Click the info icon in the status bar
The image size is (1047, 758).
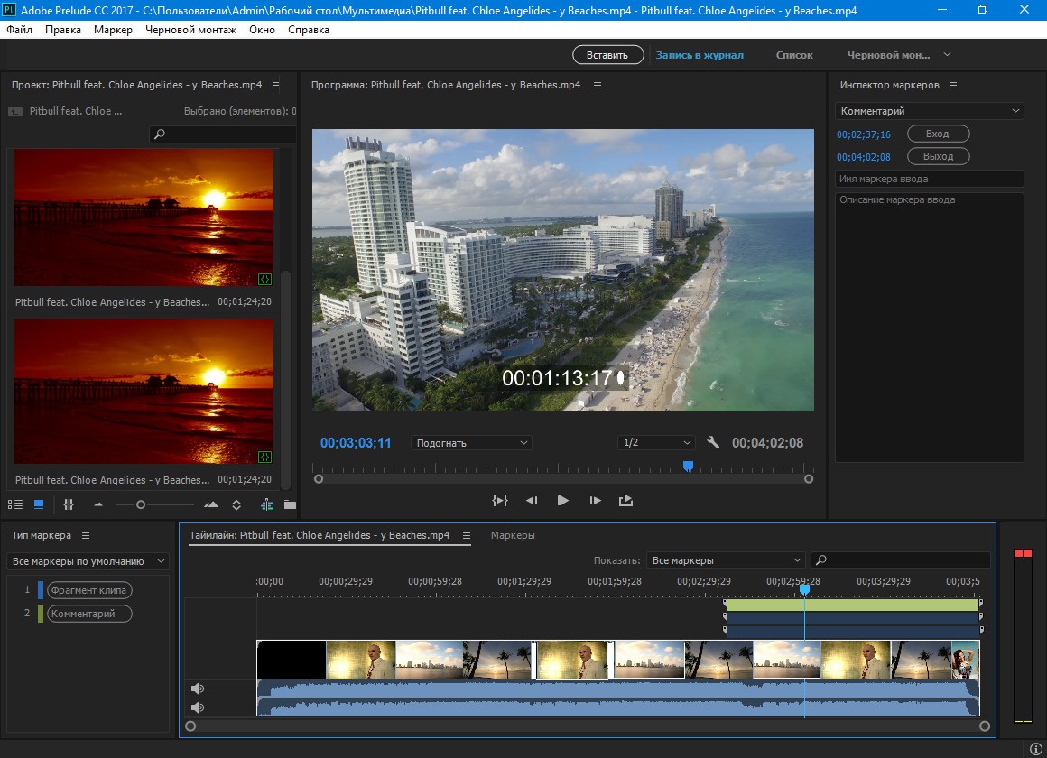pyautogui.click(x=1035, y=749)
